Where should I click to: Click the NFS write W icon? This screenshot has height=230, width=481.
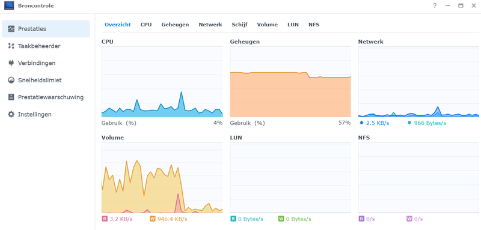point(409,219)
